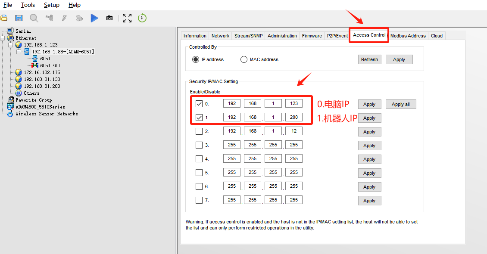Click the green circular refresh toolbar icon
The height and width of the screenshot is (254, 487).
tap(142, 18)
